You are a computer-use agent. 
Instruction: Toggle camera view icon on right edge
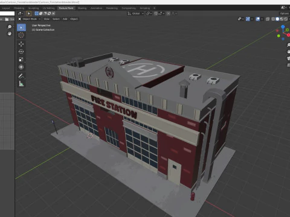point(288,58)
